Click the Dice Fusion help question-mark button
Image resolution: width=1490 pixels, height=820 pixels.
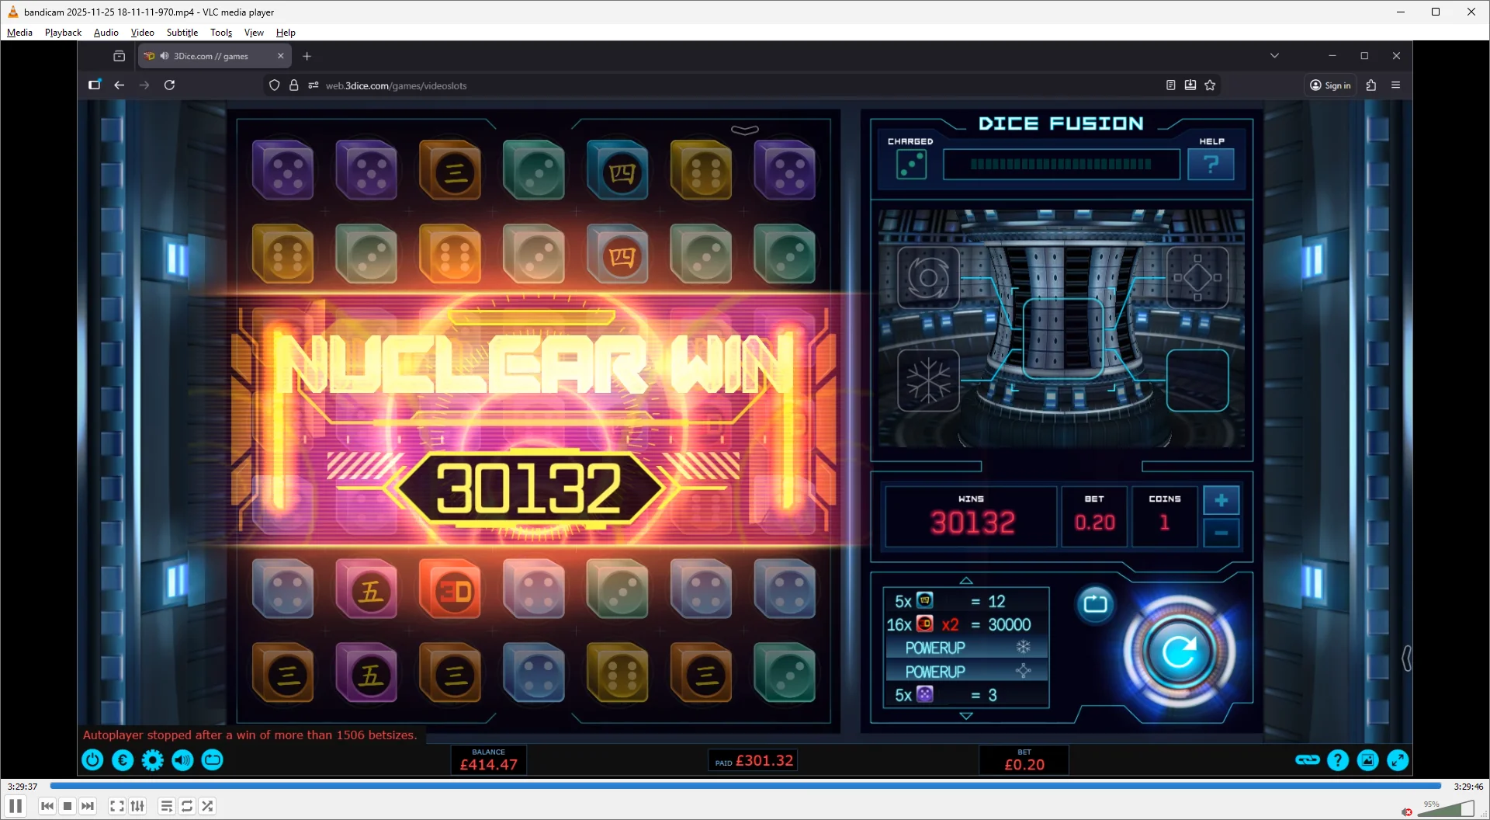1211,165
